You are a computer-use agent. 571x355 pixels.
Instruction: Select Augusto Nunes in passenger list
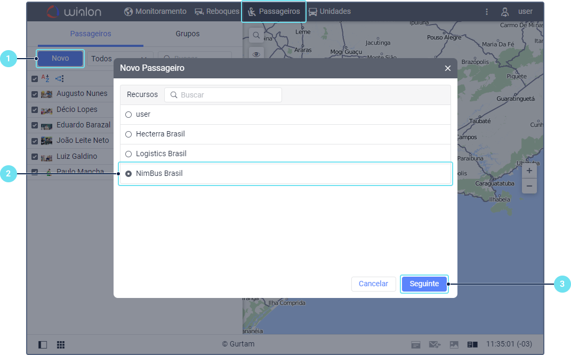tap(82, 94)
